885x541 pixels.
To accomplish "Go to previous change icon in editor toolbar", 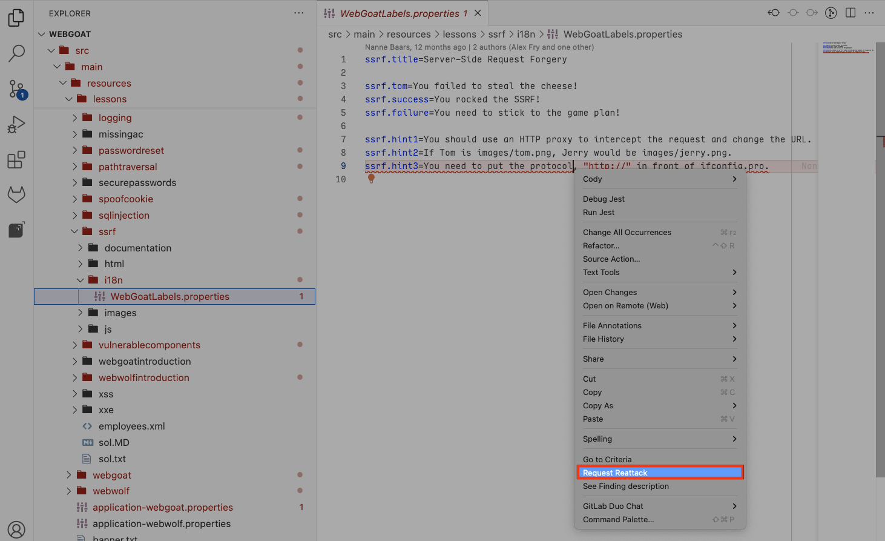I will [774, 13].
